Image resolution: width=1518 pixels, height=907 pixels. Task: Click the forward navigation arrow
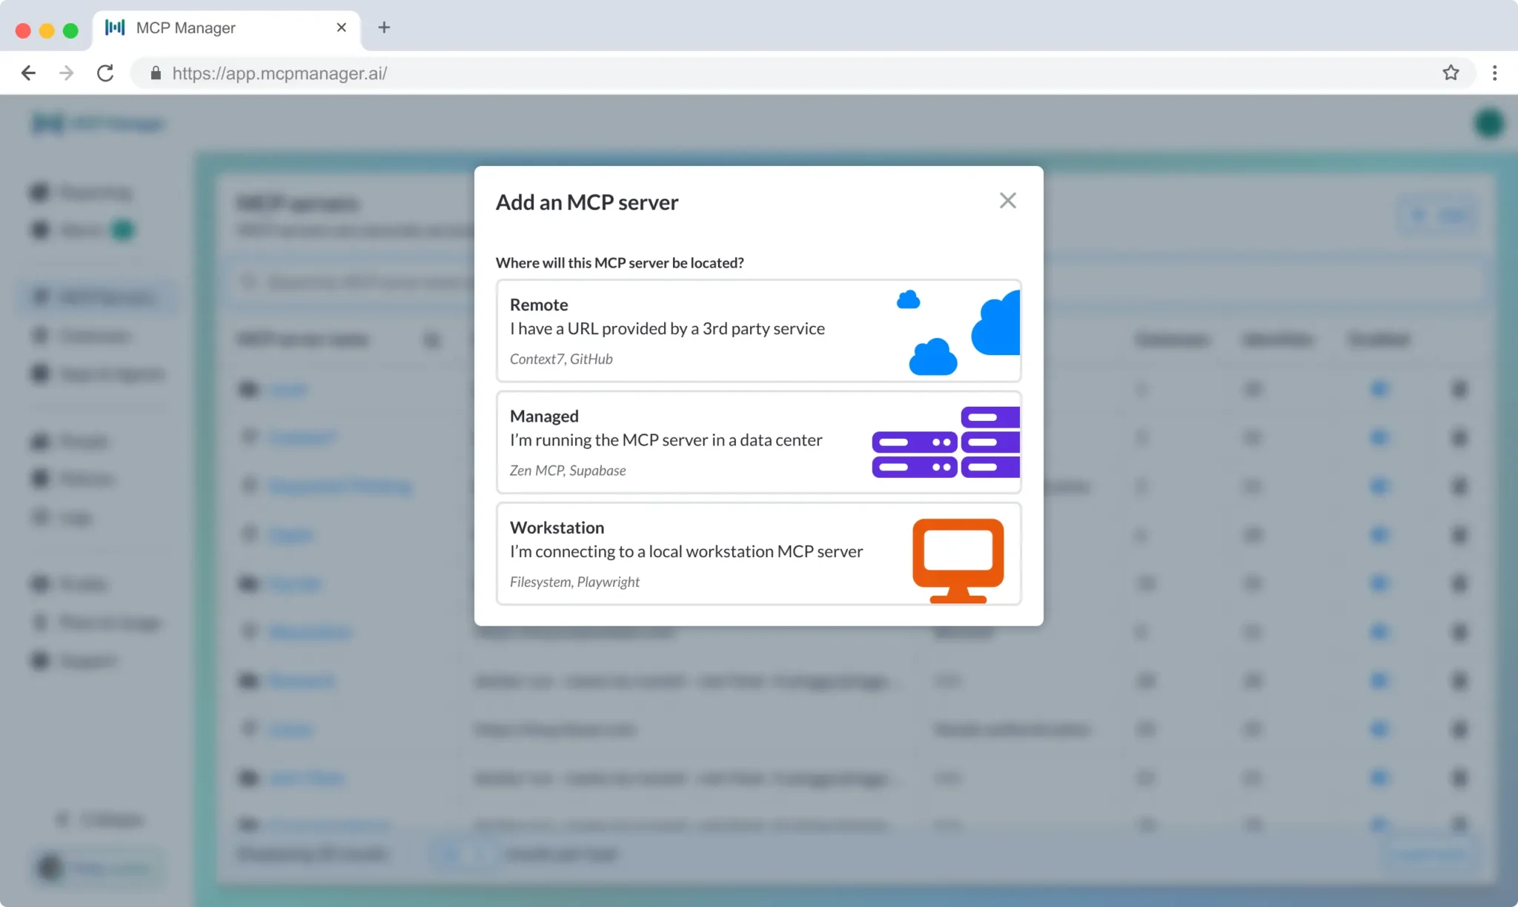click(x=67, y=73)
